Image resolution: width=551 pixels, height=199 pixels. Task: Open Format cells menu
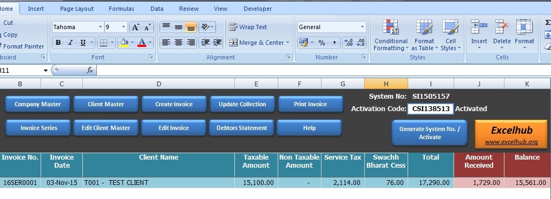[524, 35]
